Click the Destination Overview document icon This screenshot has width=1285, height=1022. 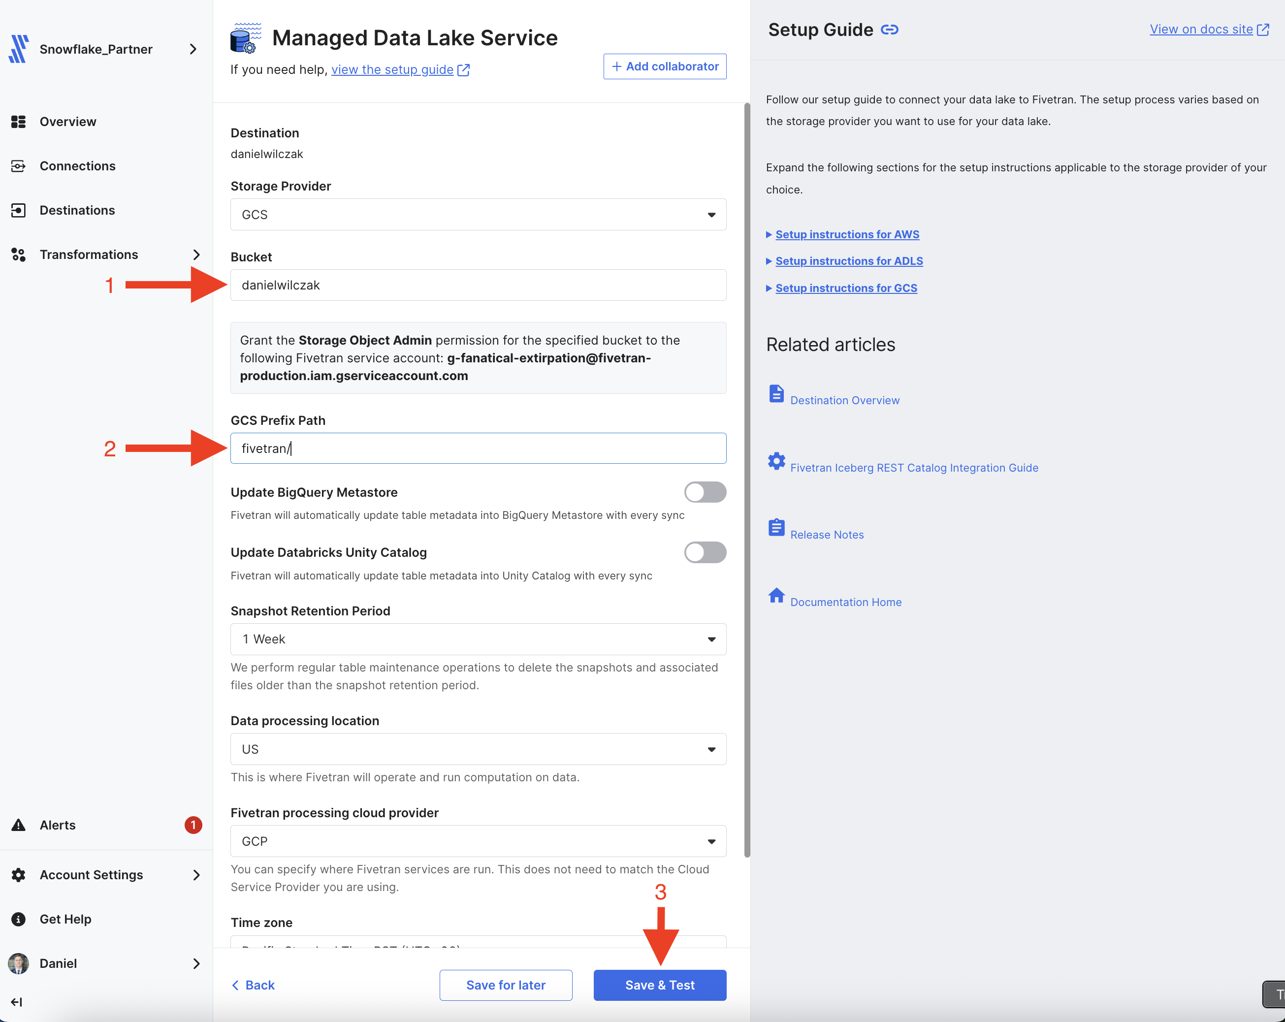(776, 393)
